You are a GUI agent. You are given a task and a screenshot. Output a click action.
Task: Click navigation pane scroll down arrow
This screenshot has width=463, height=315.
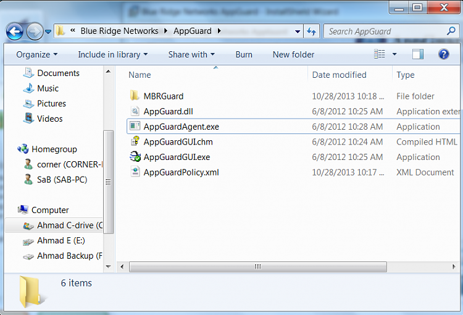(109, 267)
